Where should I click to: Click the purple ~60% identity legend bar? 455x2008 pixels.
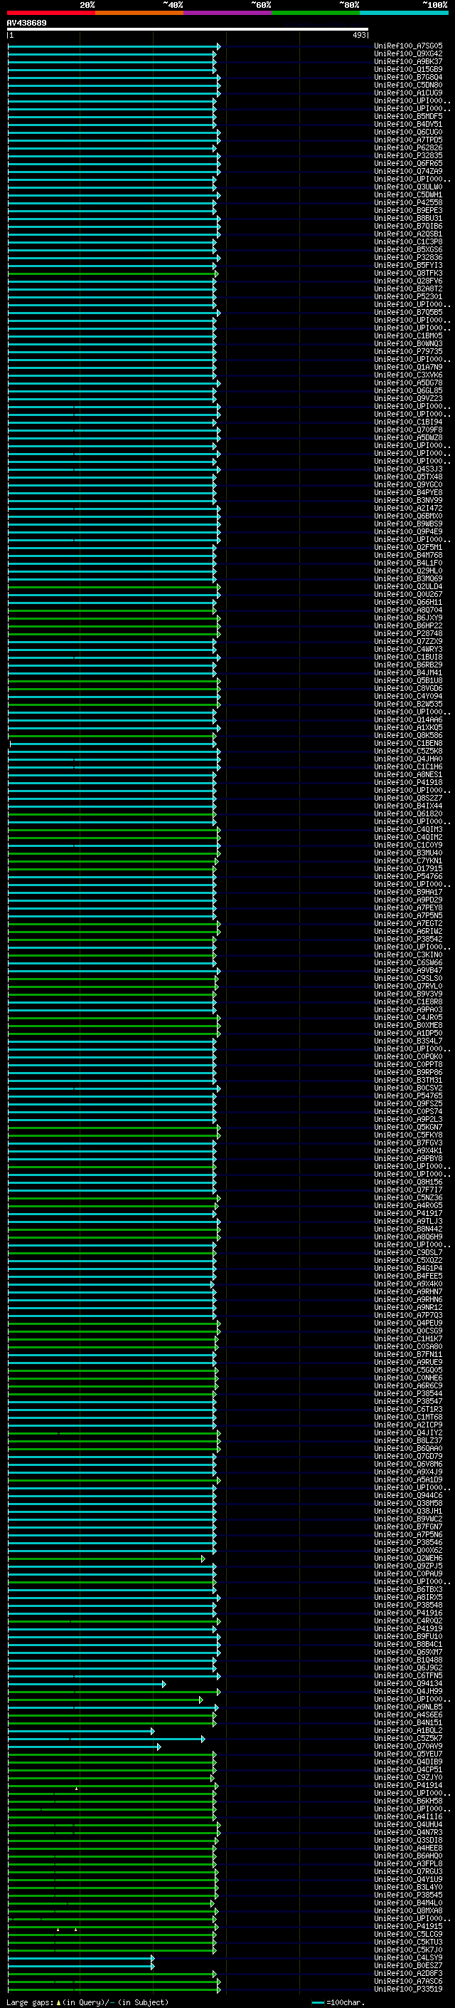click(x=228, y=13)
